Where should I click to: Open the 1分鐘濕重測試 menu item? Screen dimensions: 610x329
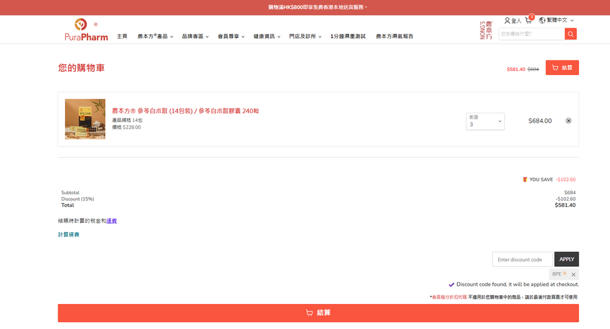[x=348, y=36]
